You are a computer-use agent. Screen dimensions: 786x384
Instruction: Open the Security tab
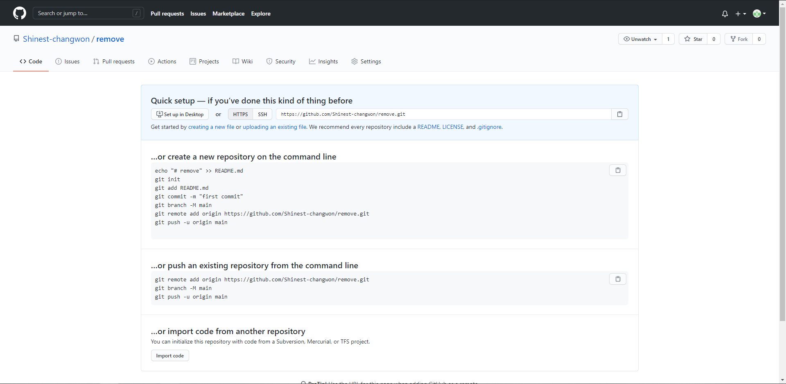281,61
